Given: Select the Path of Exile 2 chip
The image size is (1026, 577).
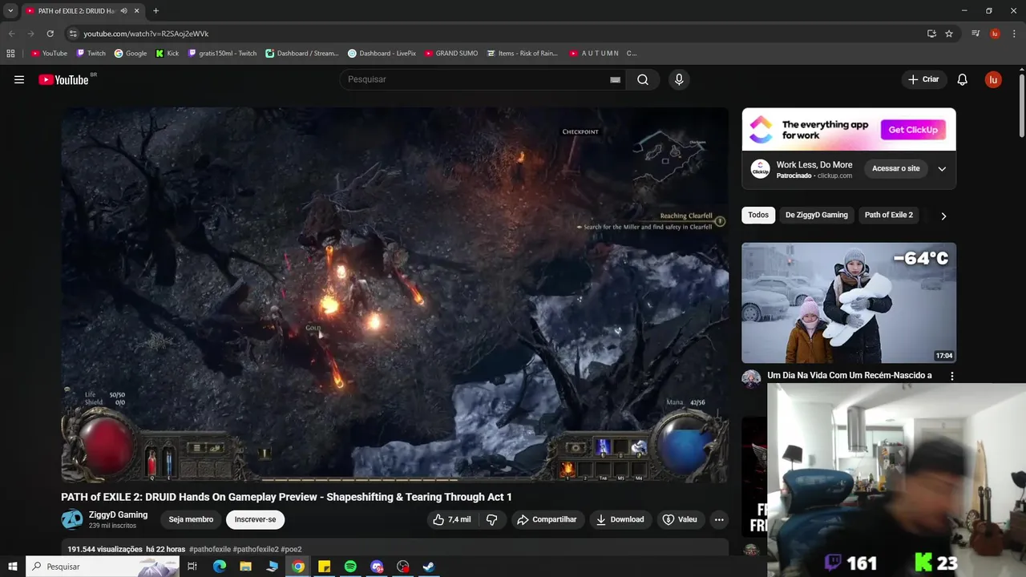Looking at the screenshot, I should (x=888, y=215).
